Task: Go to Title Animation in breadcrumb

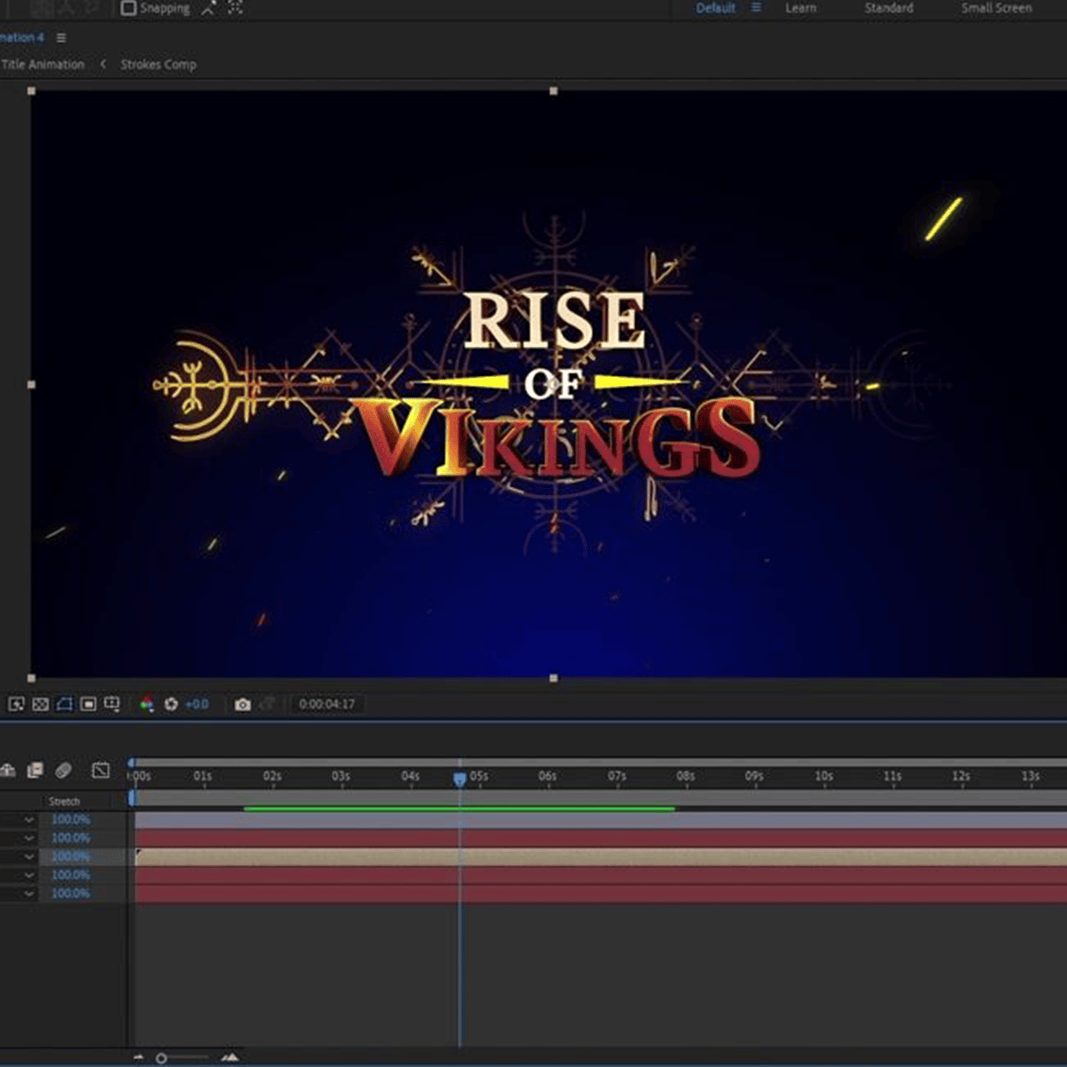Action: pos(43,65)
